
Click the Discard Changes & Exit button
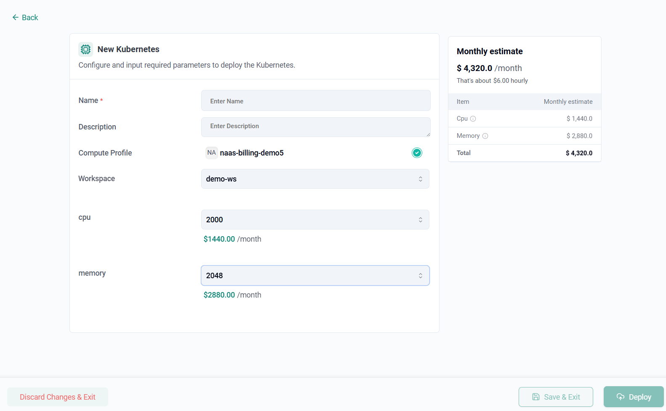(x=58, y=397)
